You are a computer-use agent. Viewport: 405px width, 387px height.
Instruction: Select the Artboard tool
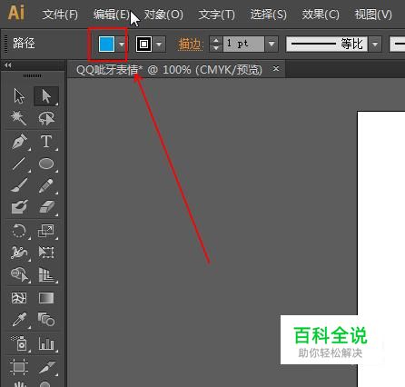(x=19, y=367)
